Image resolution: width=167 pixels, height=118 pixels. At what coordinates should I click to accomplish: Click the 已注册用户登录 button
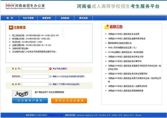(30, 101)
